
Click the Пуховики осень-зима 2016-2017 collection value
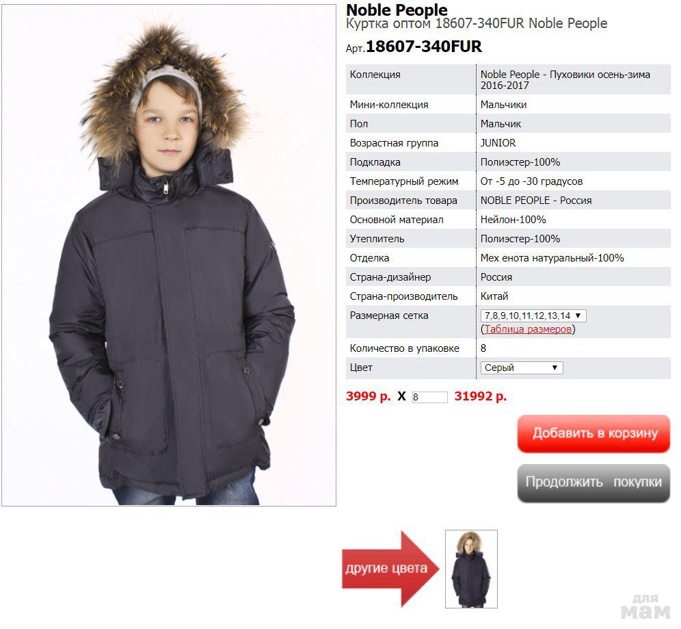(x=565, y=79)
